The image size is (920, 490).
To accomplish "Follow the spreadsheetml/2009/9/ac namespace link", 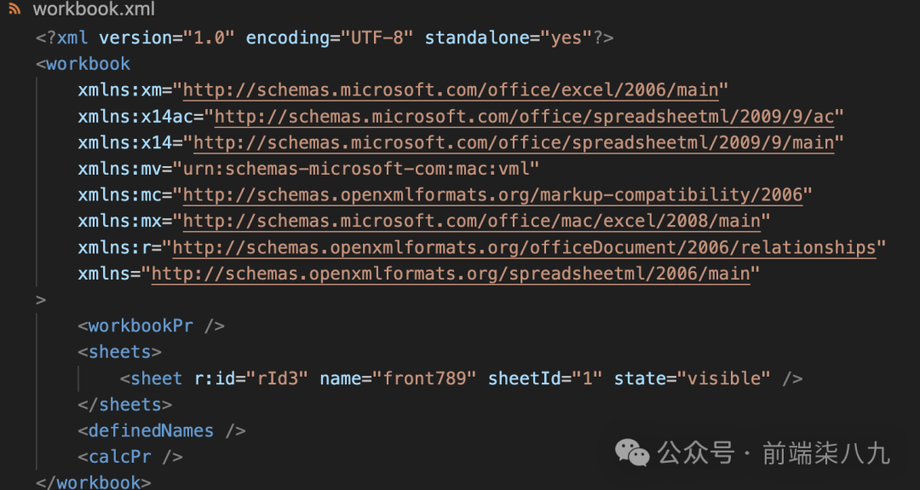I will [528, 116].
